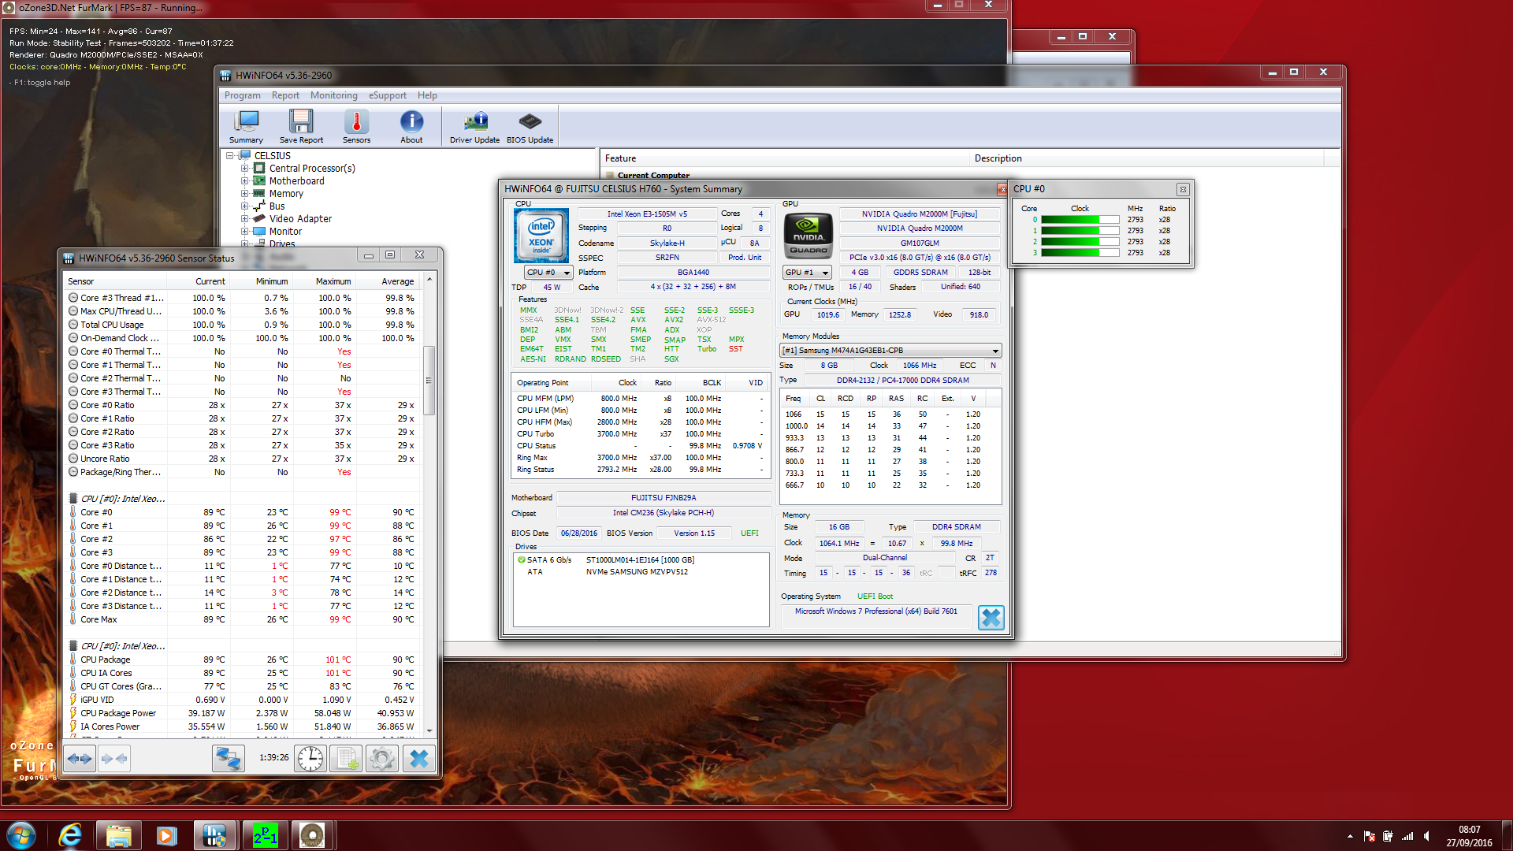This screenshot has height=851, width=1513.
Task: Switch to FurMark taskbar icon
Action: (312, 835)
